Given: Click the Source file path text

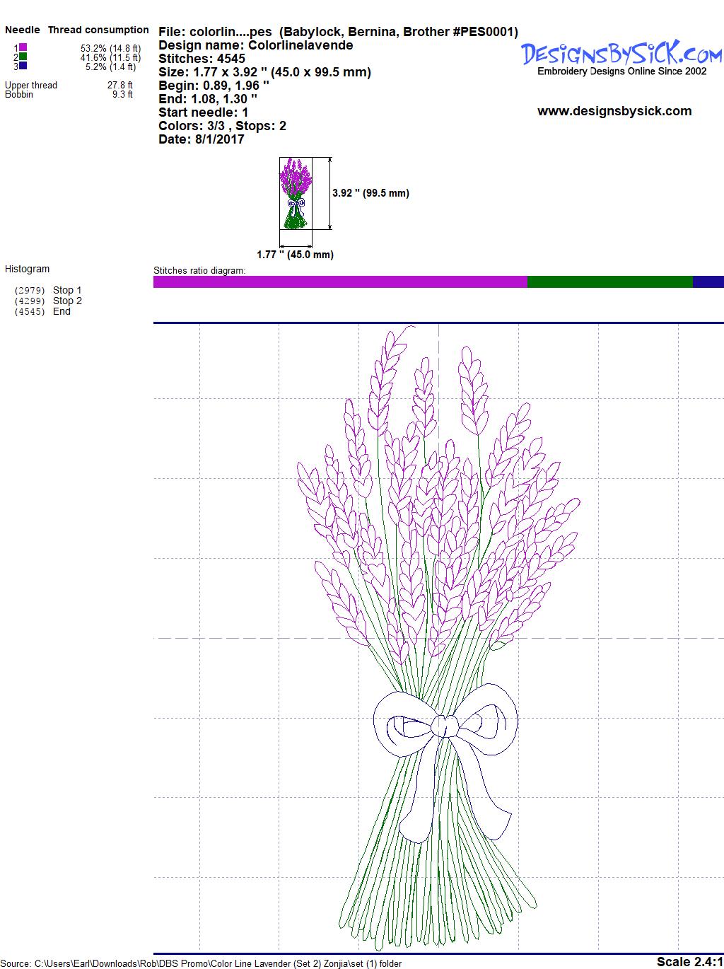Looking at the screenshot, I should pos(202,963).
